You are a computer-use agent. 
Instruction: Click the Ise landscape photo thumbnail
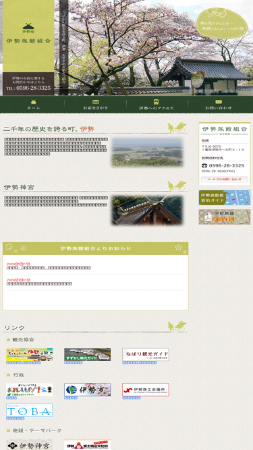pyautogui.click(x=147, y=152)
